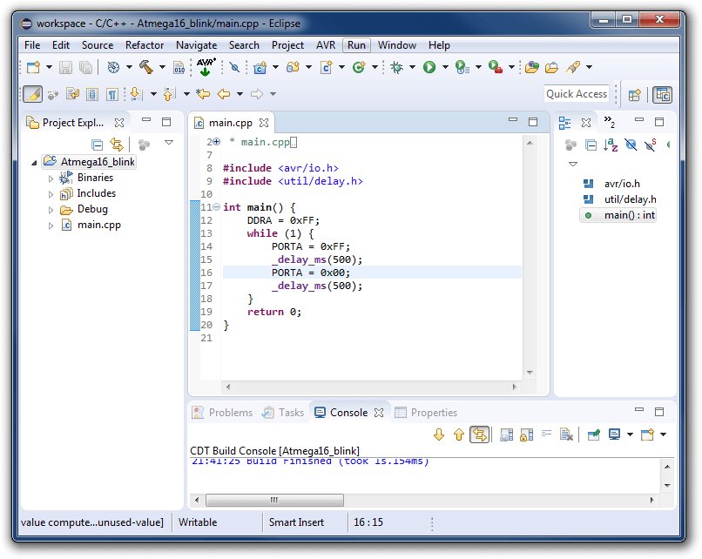Toggle Link with Editor in Project Explorer
The height and width of the screenshot is (559, 702).
pos(117,145)
